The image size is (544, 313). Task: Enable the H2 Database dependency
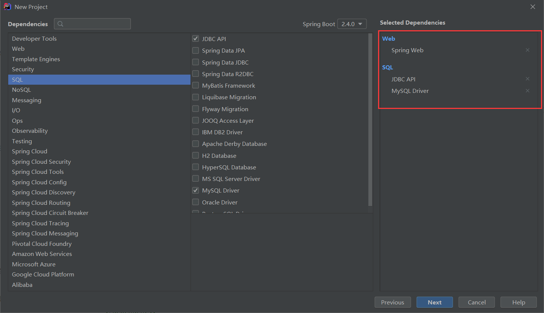[195, 155]
